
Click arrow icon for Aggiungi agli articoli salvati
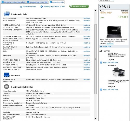click(x=42, y=6)
